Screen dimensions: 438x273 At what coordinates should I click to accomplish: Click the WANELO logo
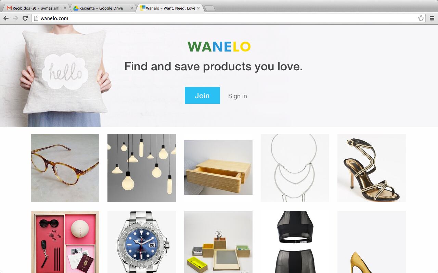(219, 47)
